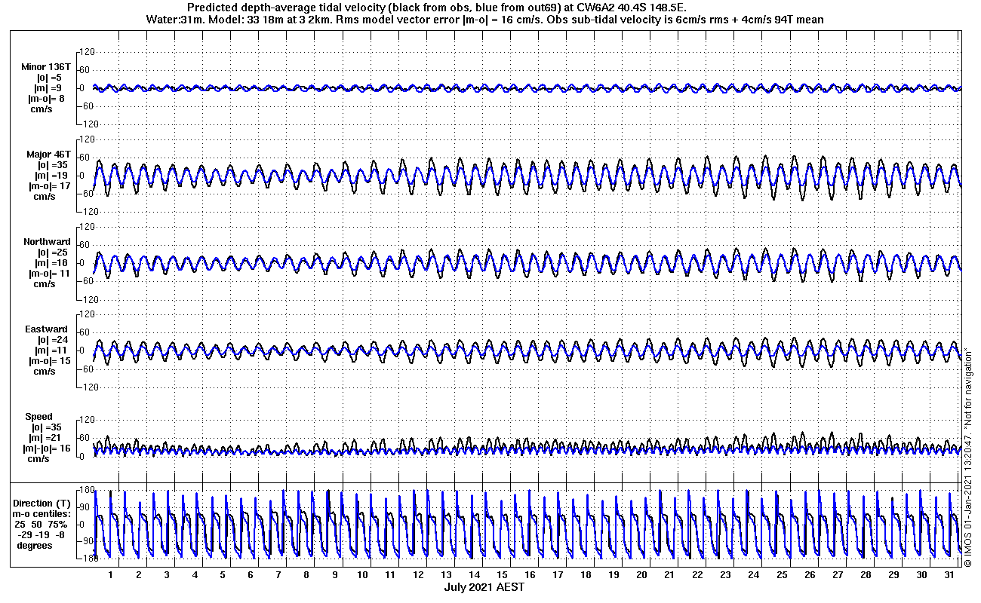Select the 'Northward' panel label
981x603 pixels.
point(47,242)
